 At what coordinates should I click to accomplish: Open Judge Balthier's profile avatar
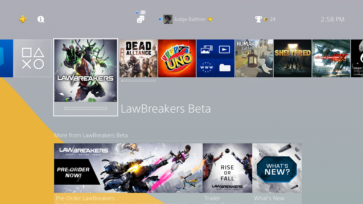pyautogui.click(x=168, y=19)
